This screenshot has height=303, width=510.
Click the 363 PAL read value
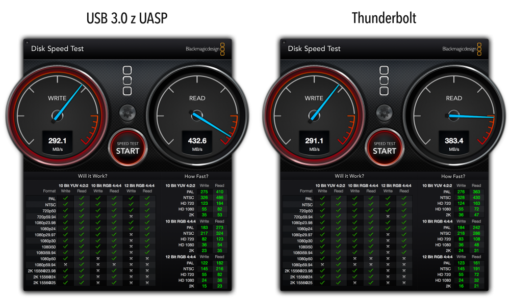pos(476,191)
